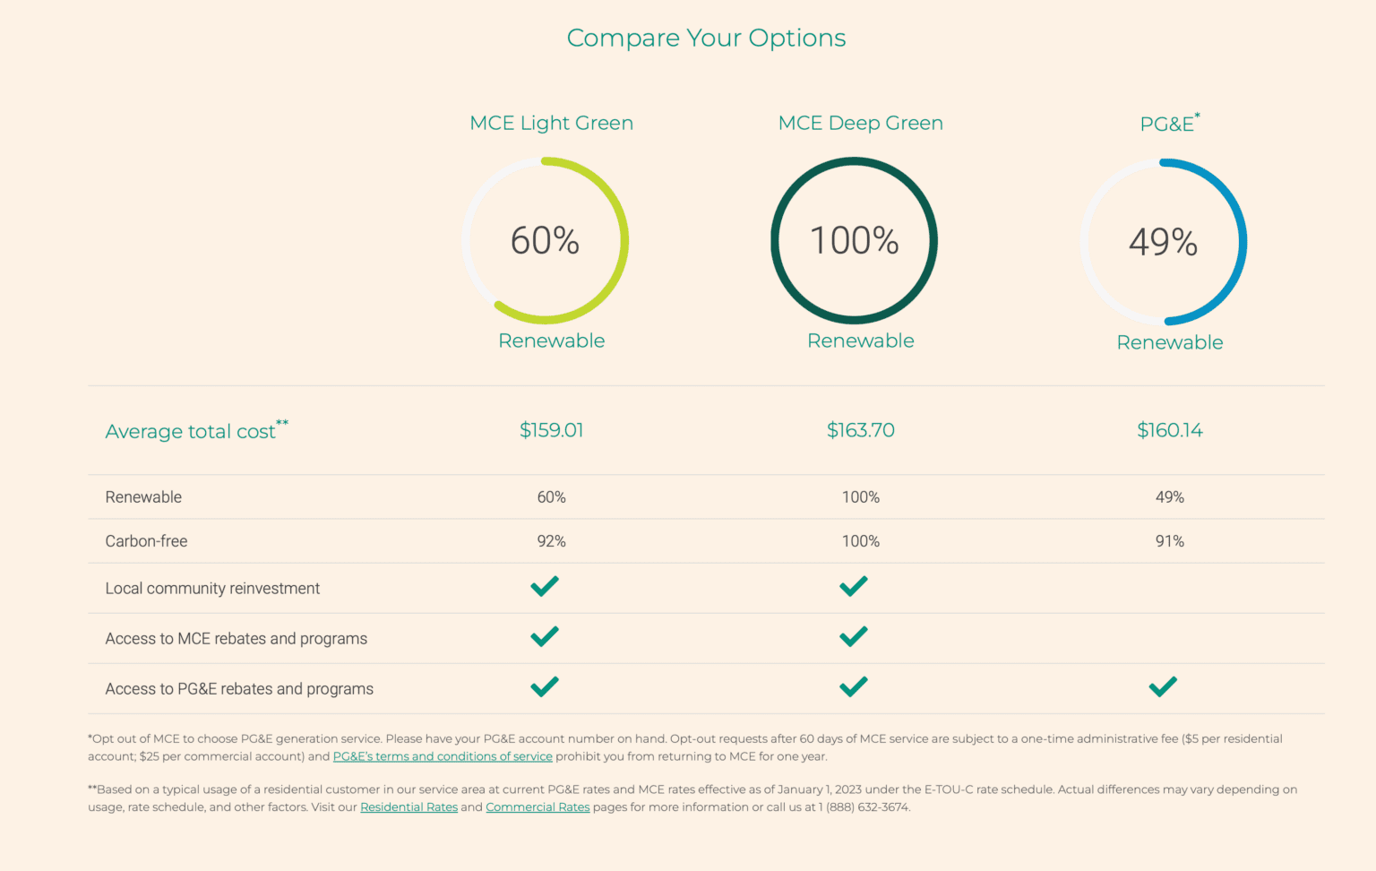Image resolution: width=1376 pixels, height=871 pixels.
Task: Click Deep Green PG&E rebates checkmark
Action: click(x=854, y=686)
